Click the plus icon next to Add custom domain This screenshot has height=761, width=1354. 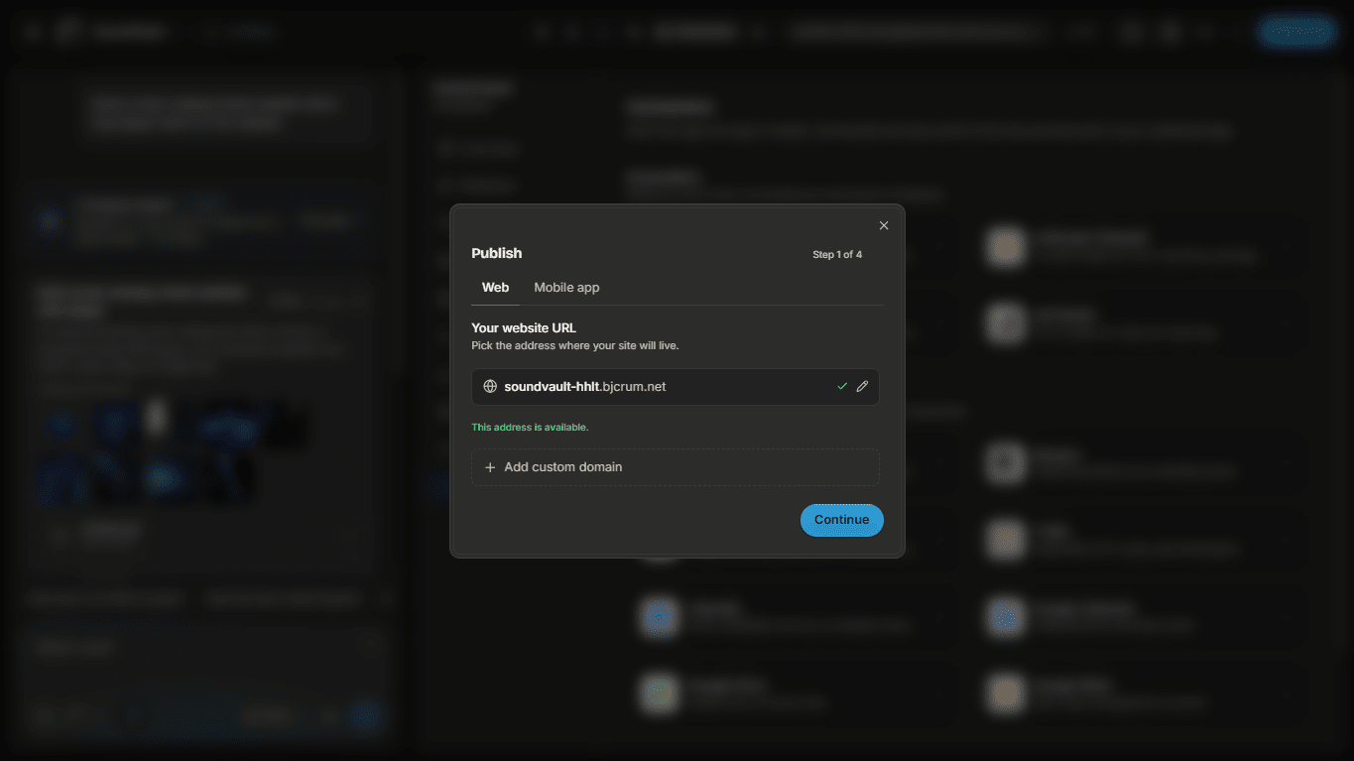pyautogui.click(x=490, y=467)
